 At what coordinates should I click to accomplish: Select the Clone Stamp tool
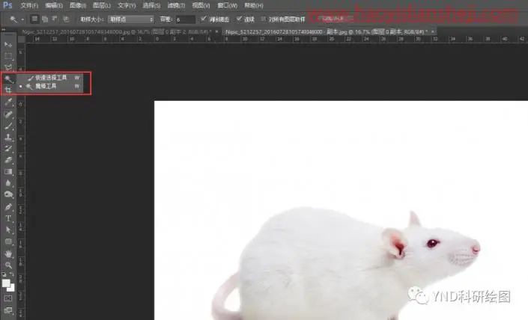pyautogui.click(x=8, y=138)
